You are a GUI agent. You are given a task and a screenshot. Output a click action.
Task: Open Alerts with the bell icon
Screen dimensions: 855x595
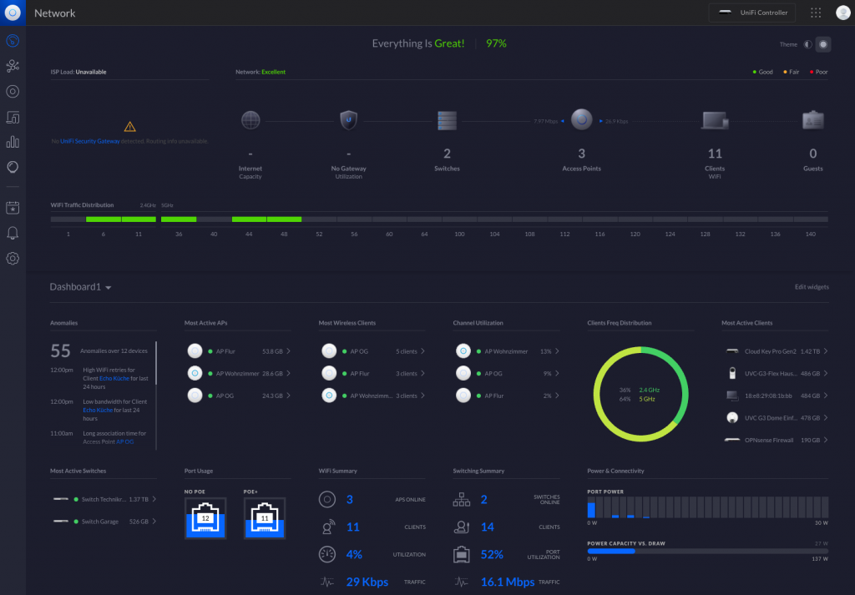tap(13, 233)
